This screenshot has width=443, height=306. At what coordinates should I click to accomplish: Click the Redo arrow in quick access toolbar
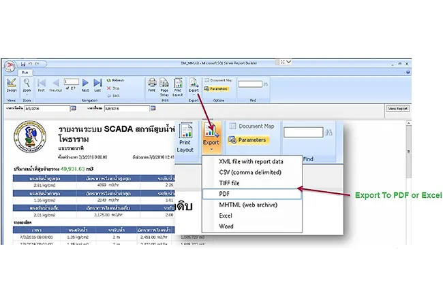coord(37,64)
